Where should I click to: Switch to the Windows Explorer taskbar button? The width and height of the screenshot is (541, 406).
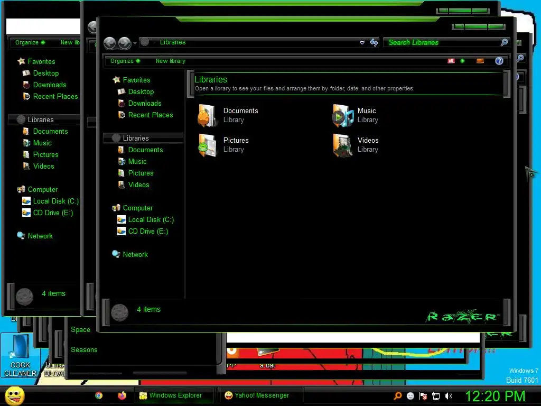pos(174,395)
